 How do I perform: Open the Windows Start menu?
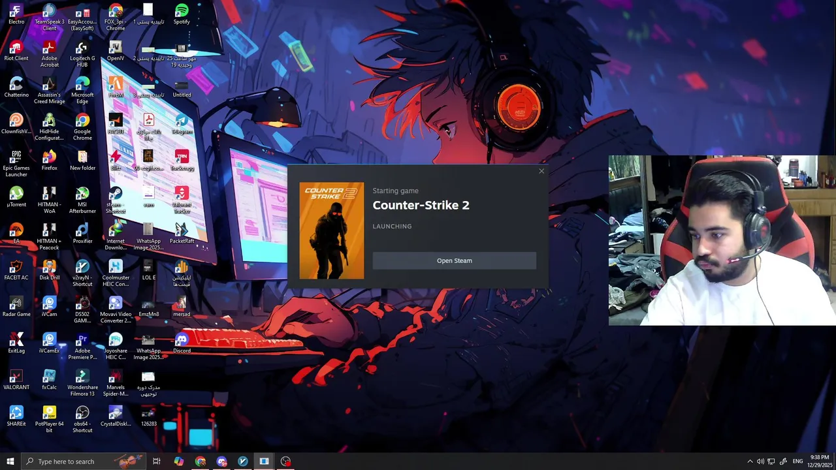click(10, 462)
